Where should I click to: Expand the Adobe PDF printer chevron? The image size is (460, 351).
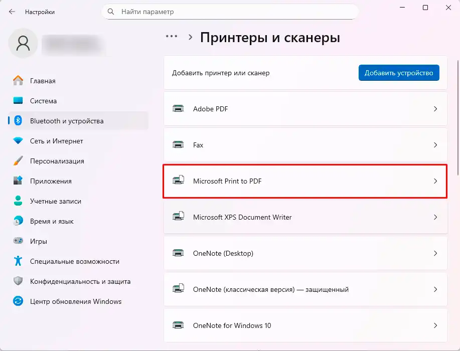coord(435,109)
